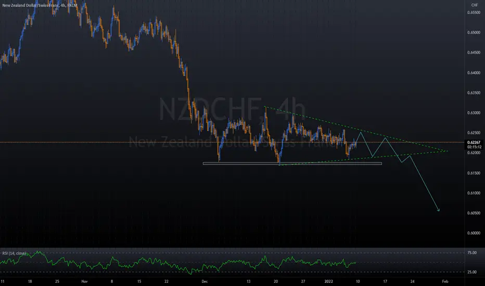
Task: Click the RSI 25.00 level label
Action: click(x=472, y=272)
